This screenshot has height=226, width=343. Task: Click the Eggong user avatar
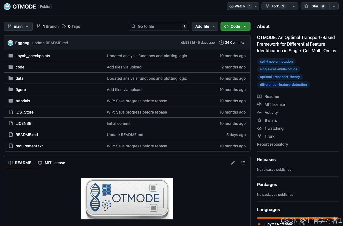click(x=10, y=43)
